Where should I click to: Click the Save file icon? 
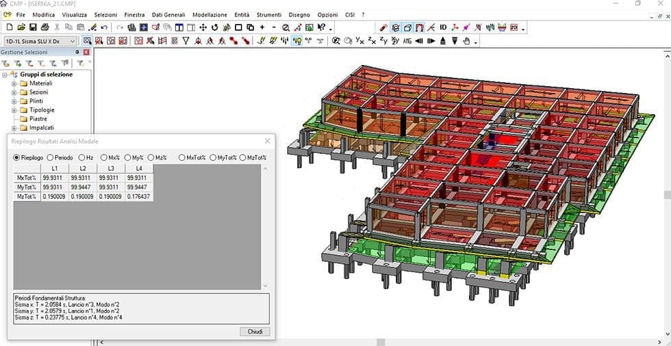click(33, 28)
